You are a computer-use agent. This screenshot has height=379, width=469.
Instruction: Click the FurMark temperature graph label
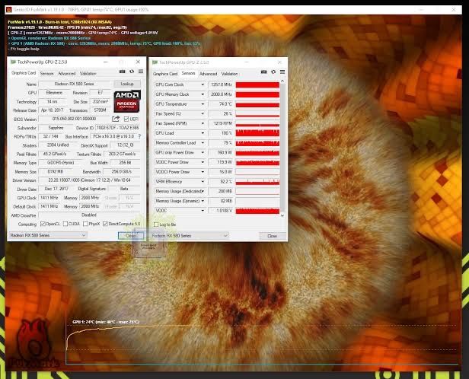[x=106, y=322]
